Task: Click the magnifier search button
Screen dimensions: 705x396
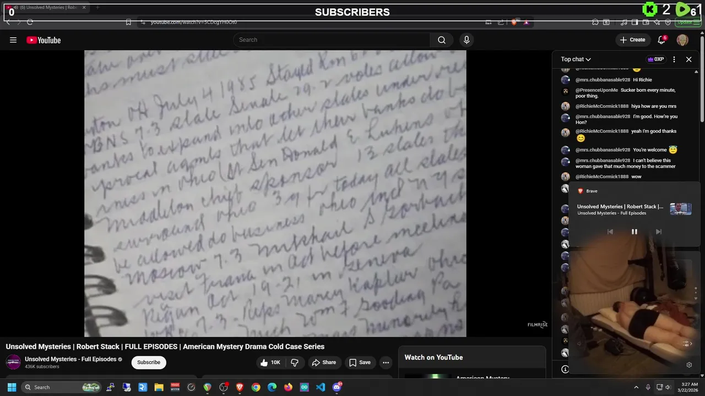Action: point(442,40)
